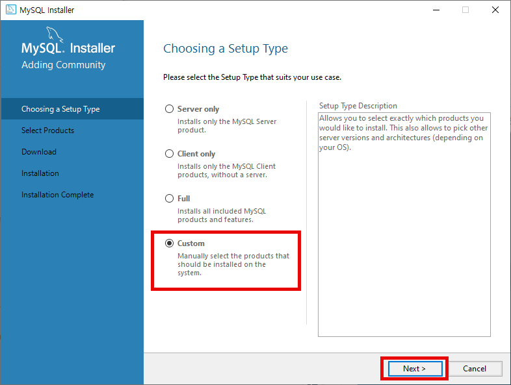Screen dimensions: 511x385
Task: Close the MySQL Installer window
Action: [495, 10]
